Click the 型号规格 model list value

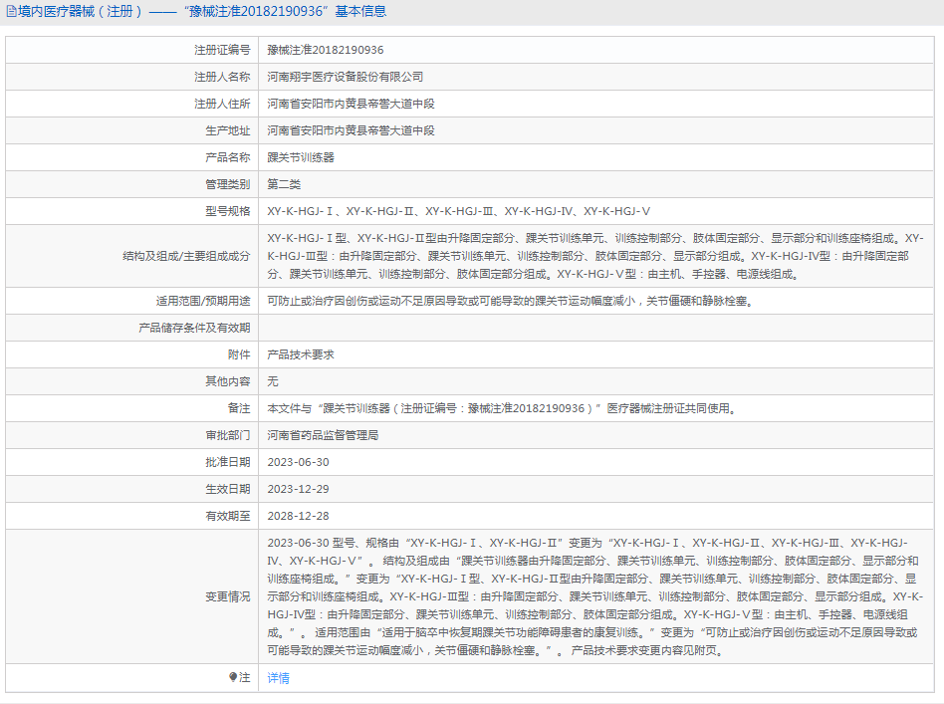458,211
